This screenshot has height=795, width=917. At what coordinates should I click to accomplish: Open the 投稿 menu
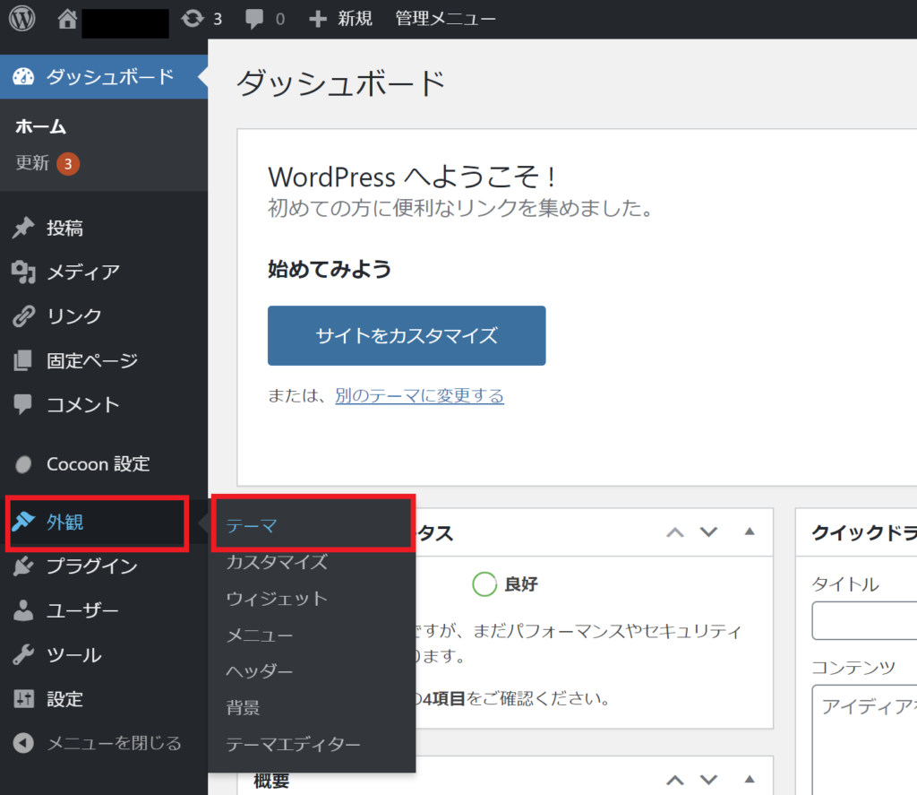[104, 228]
